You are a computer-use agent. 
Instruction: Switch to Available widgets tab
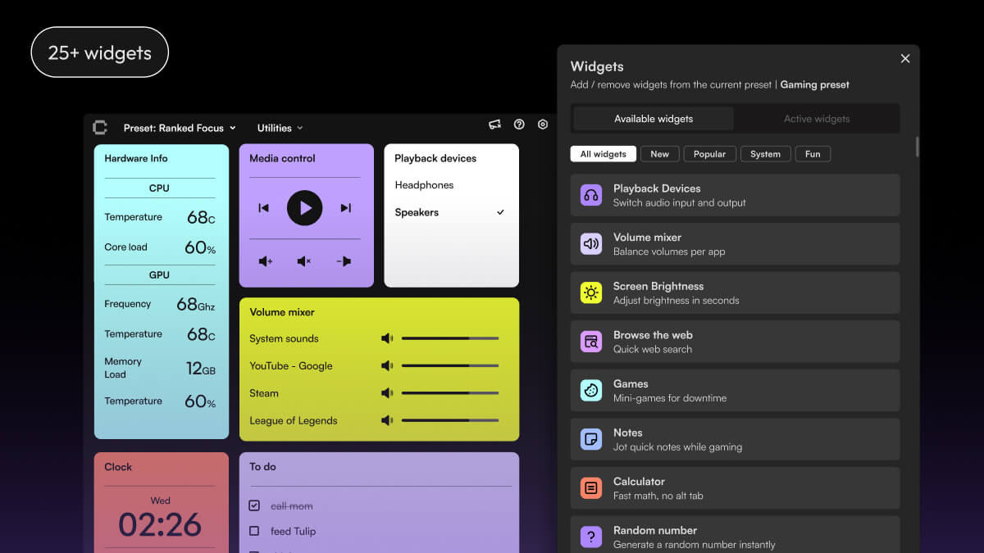[x=654, y=119]
